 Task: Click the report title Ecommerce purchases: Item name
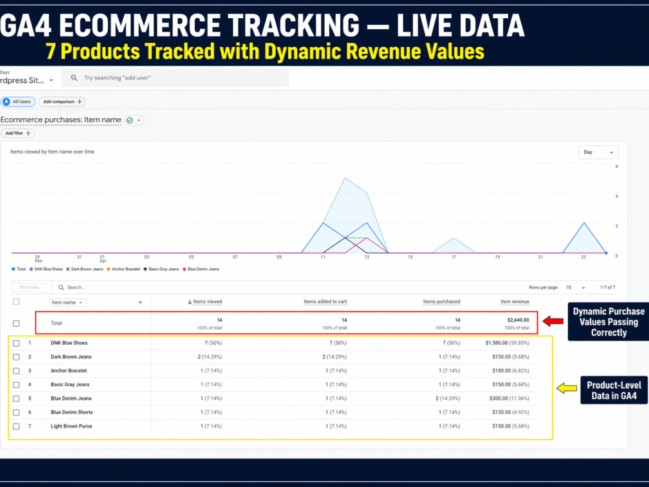61,119
